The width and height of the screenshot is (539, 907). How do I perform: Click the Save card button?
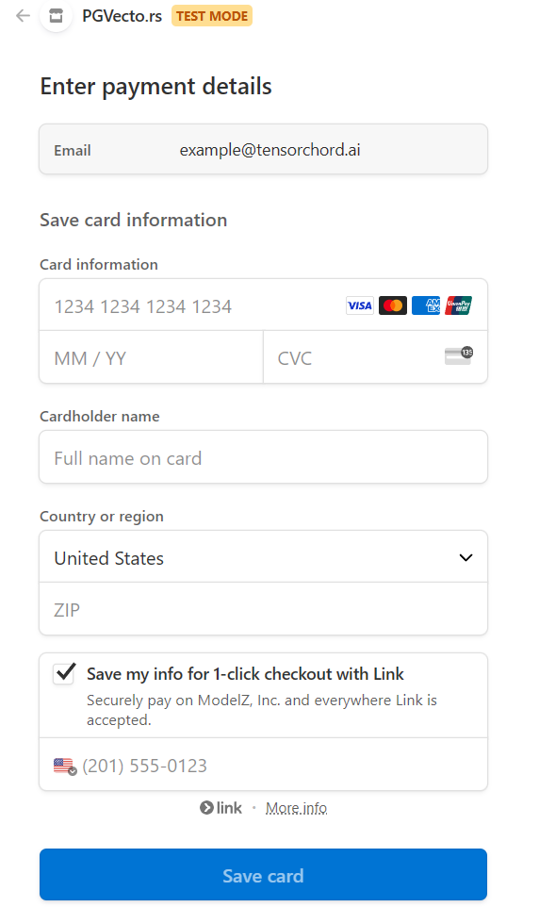point(263,875)
